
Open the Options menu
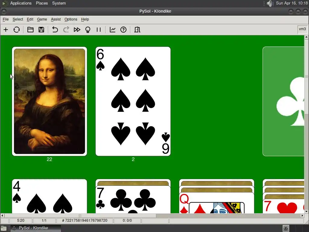(71, 19)
